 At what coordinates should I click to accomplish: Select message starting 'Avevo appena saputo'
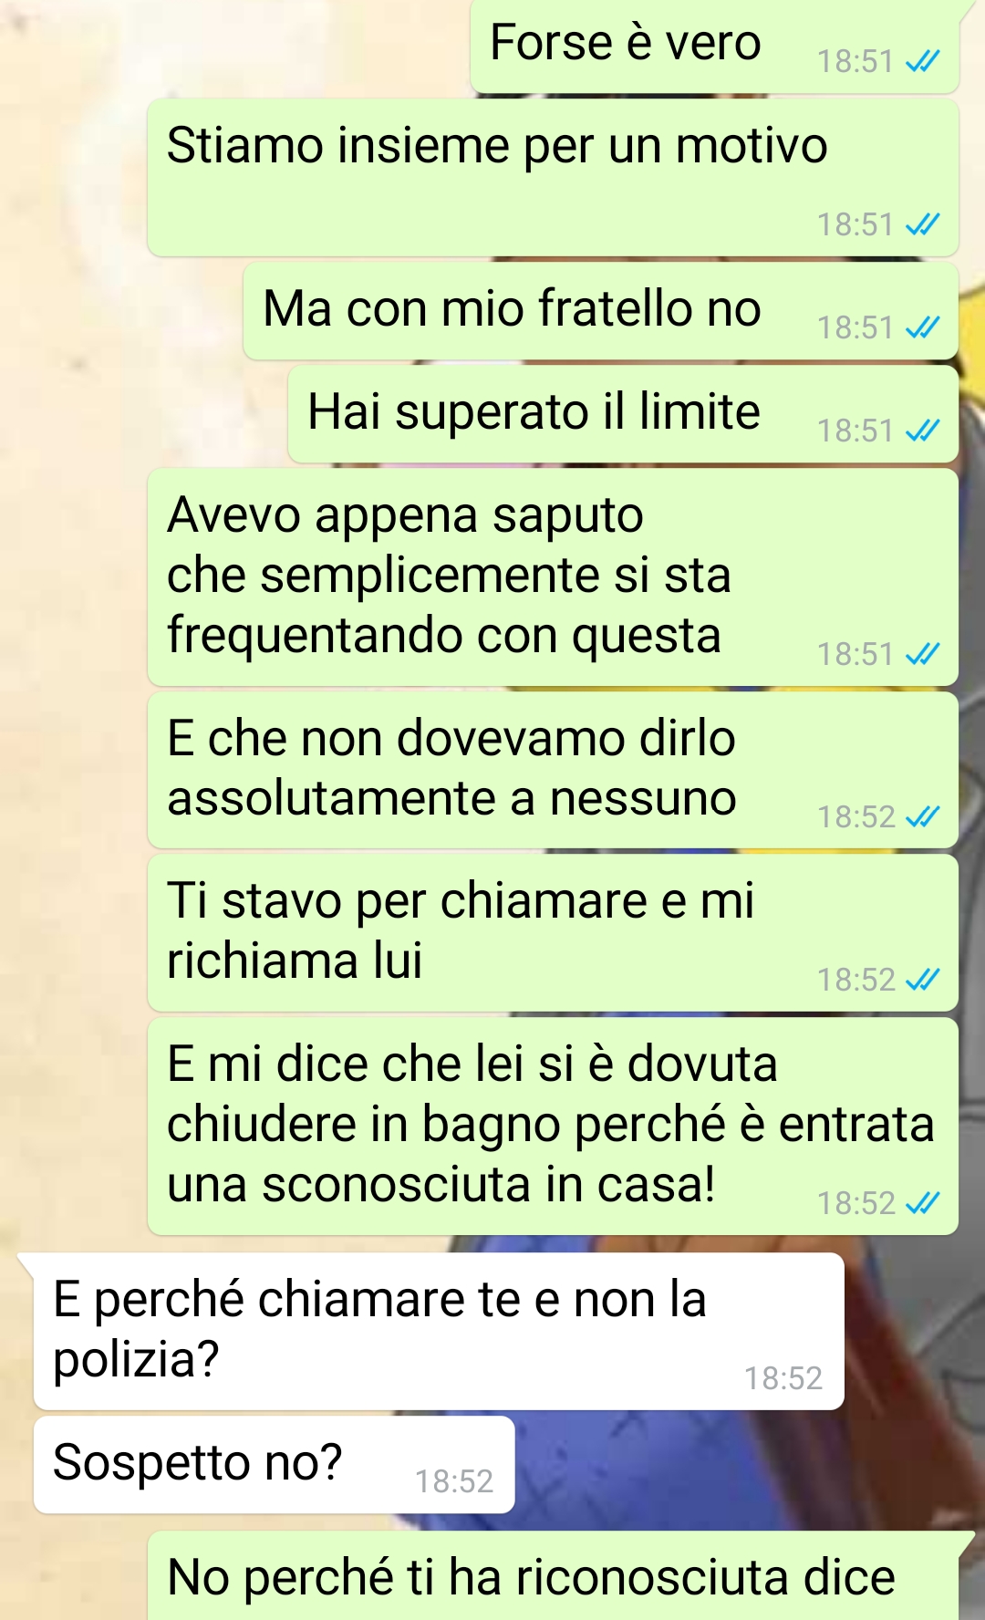tap(553, 577)
